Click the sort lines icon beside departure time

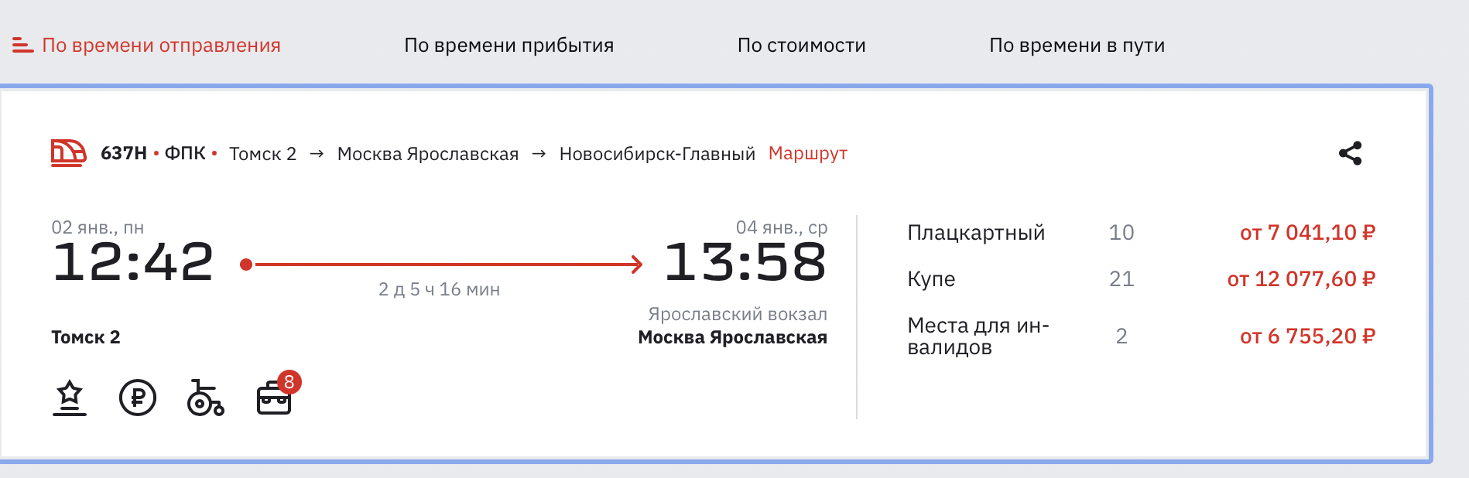pos(23,46)
